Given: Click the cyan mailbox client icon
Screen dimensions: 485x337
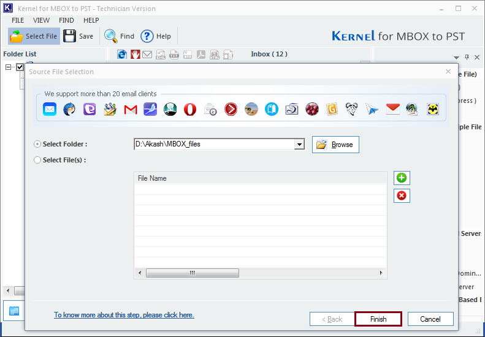Looking at the screenshot, I should point(272,109).
